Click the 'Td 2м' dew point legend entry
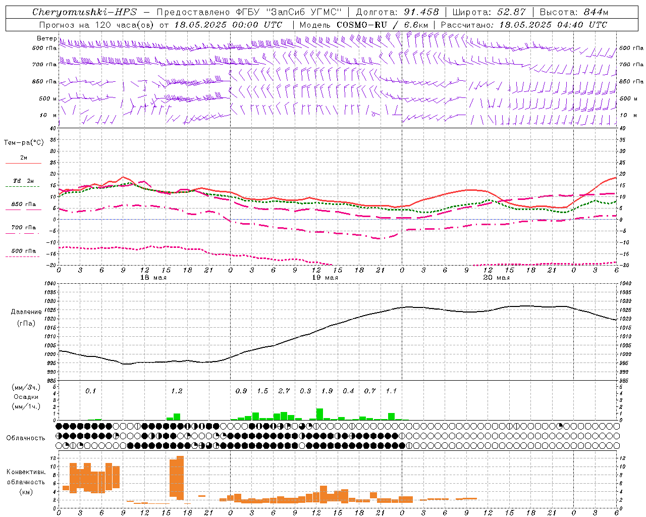 (x=24, y=181)
